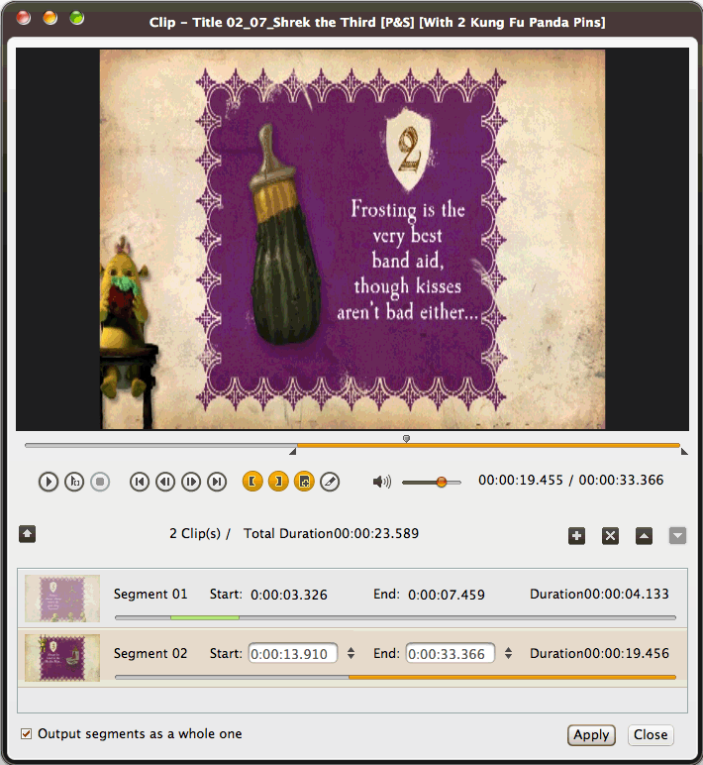Select the Segment 02 thumbnail
The width and height of the screenshot is (703, 765).
(x=62, y=657)
